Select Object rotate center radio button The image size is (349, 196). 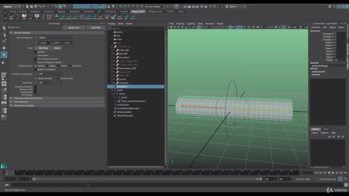click(47, 66)
